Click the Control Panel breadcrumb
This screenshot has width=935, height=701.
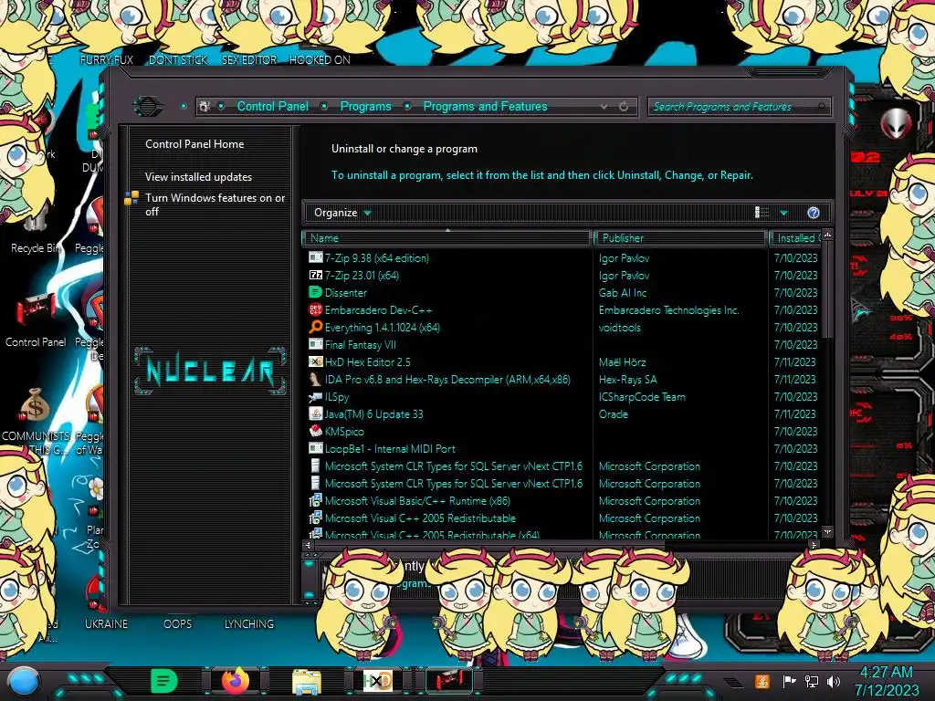(x=272, y=106)
